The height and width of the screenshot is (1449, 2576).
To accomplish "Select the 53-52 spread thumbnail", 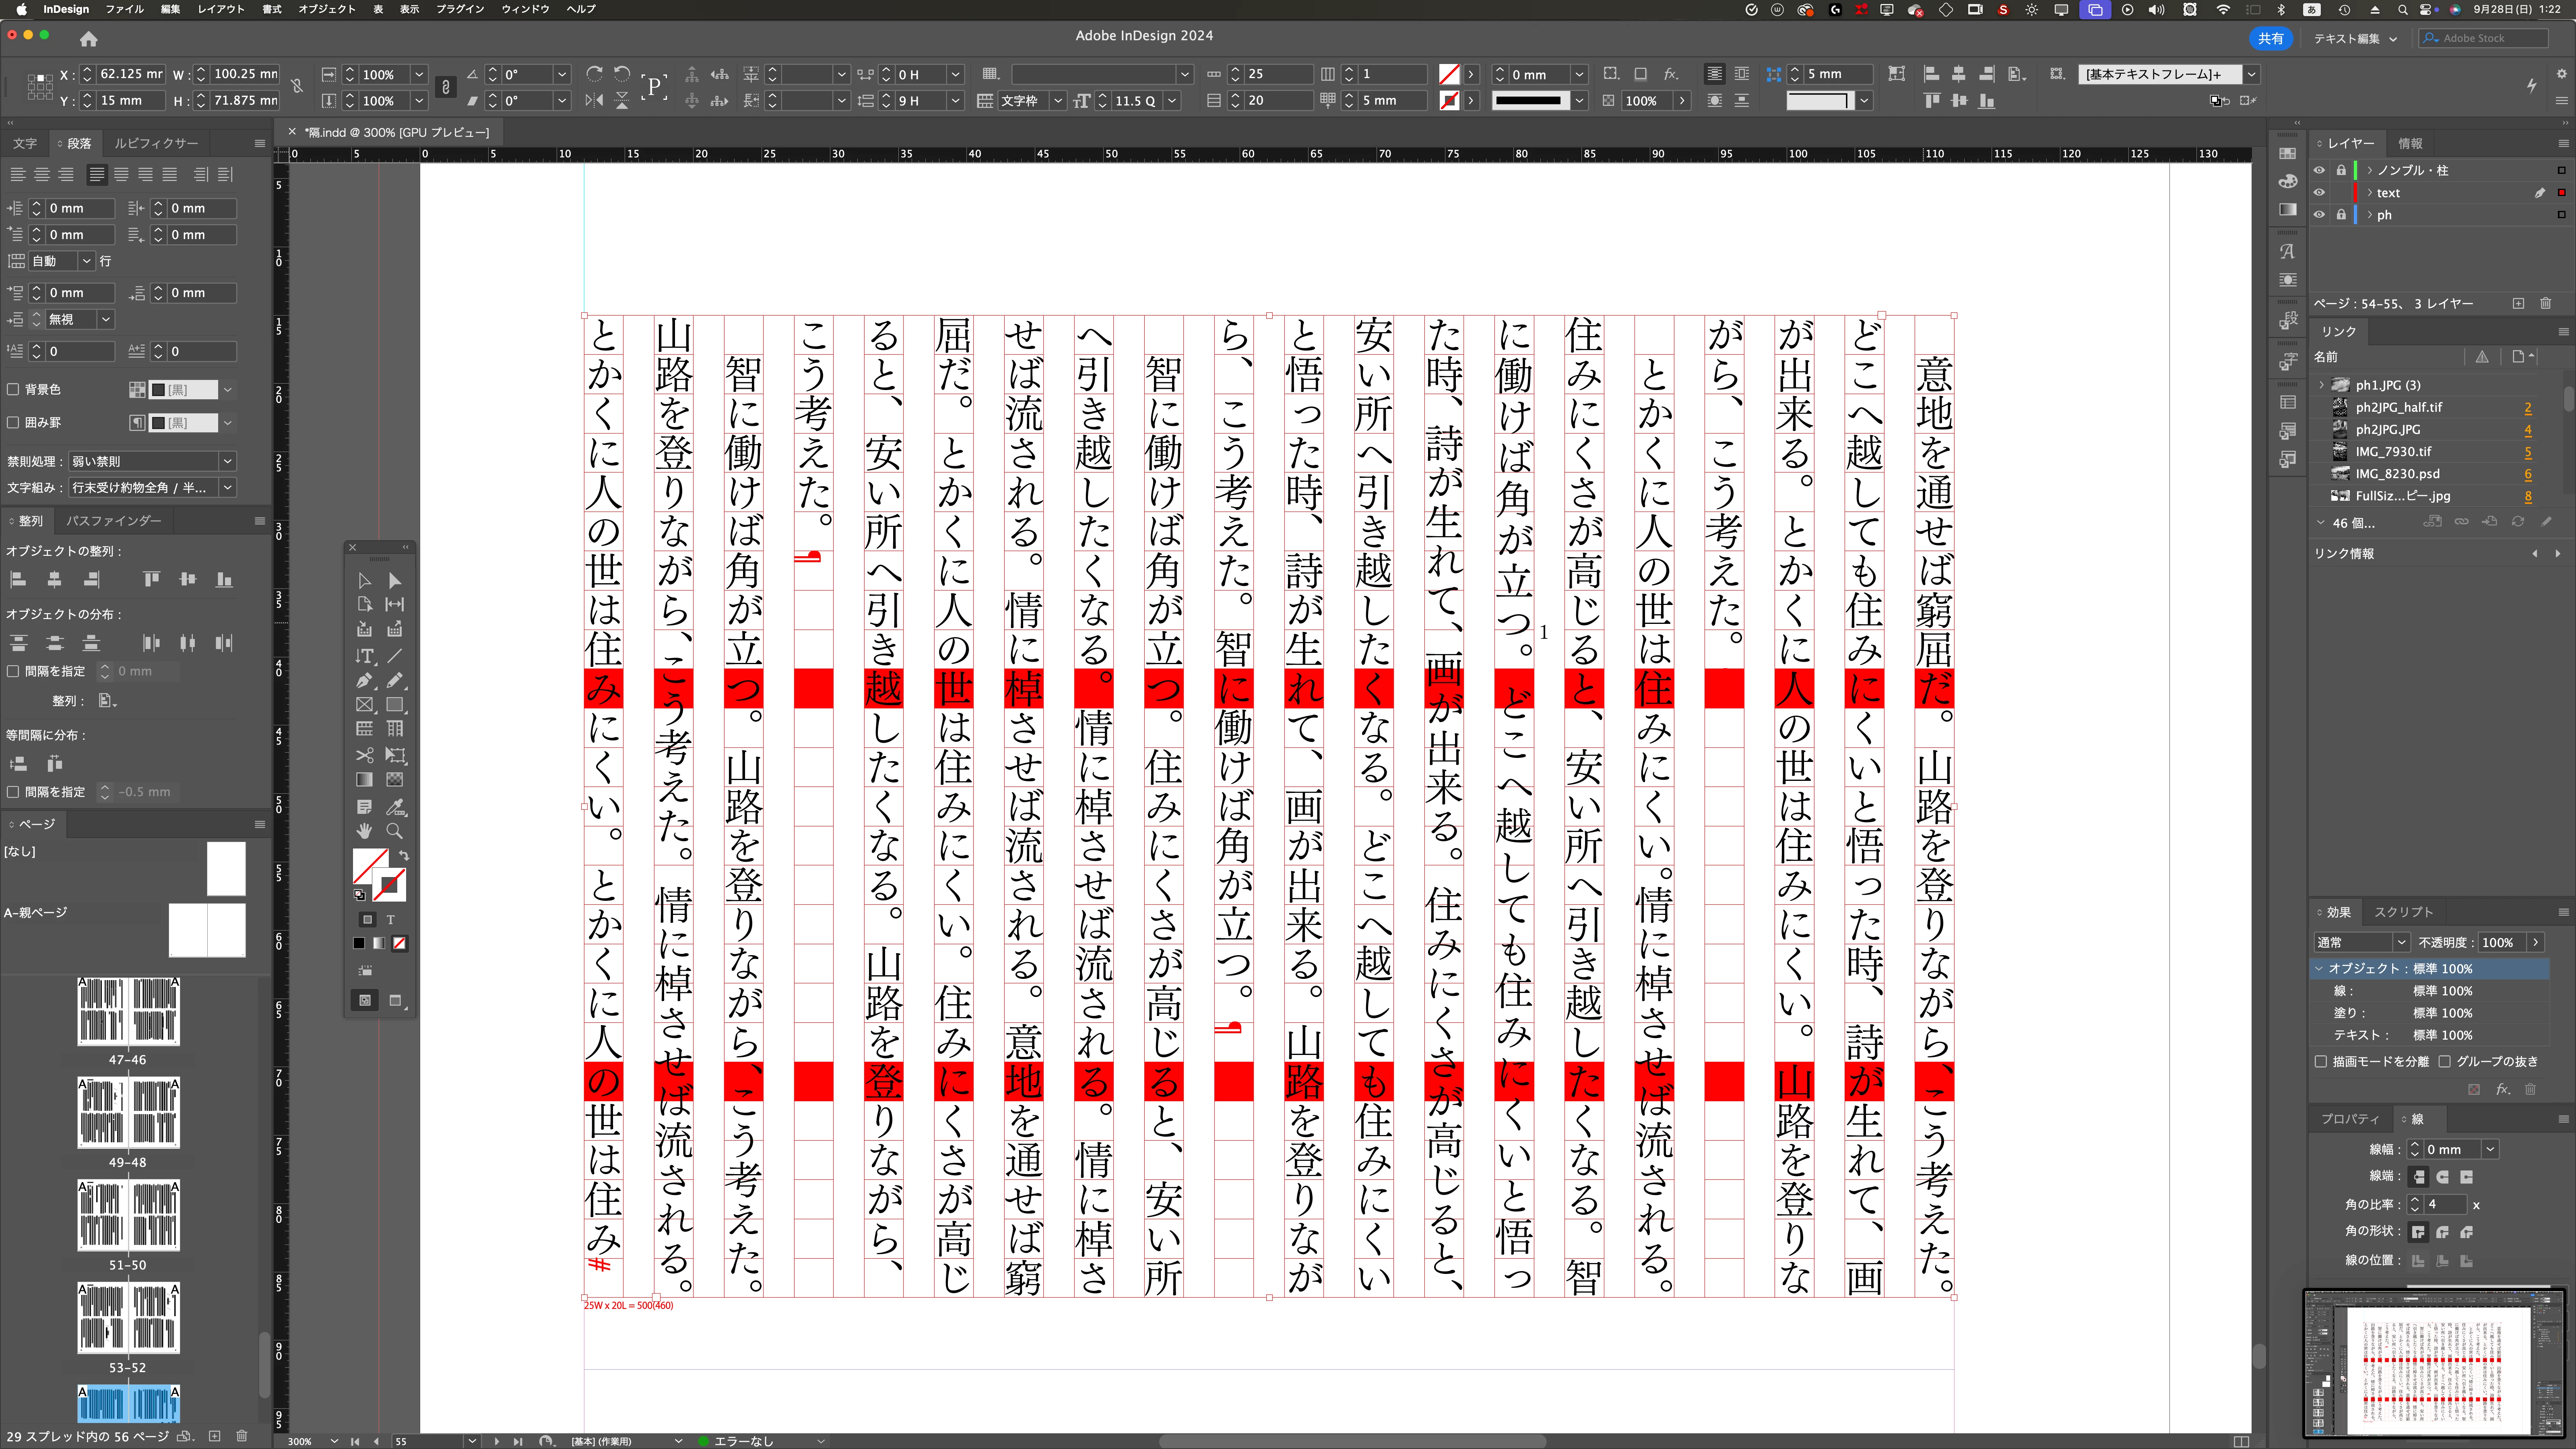I will 128,1318.
